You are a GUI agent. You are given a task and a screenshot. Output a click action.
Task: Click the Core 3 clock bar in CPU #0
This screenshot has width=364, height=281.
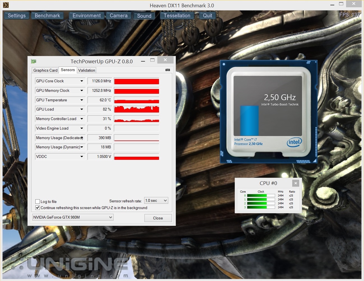tap(261, 207)
